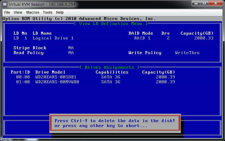
Task: Open the Macros menu
Action: (33, 12)
